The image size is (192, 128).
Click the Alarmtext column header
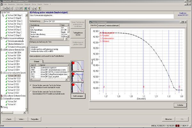(53, 65)
